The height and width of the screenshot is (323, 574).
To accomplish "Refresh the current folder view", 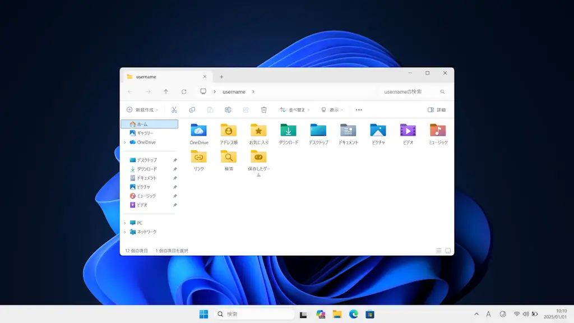I will (x=184, y=91).
